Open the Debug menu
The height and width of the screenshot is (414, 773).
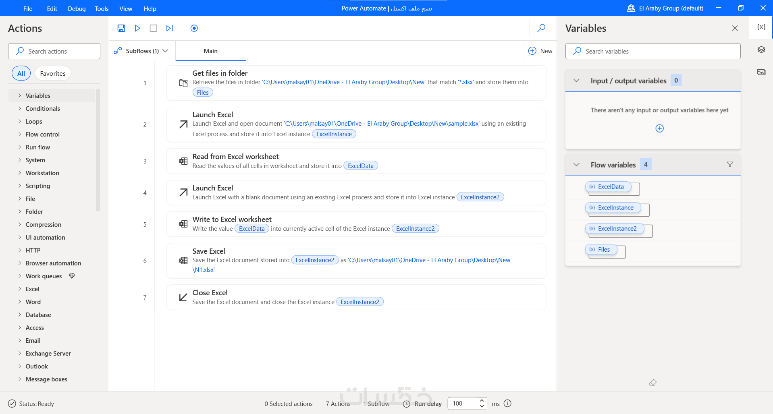(x=77, y=8)
